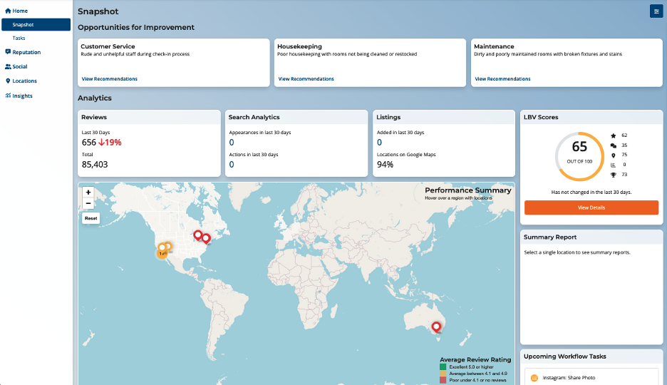
Task: Click the red map marker in Australia
Action: tap(436, 327)
